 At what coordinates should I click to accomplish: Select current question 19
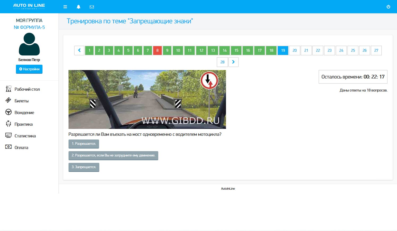coord(283,50)
